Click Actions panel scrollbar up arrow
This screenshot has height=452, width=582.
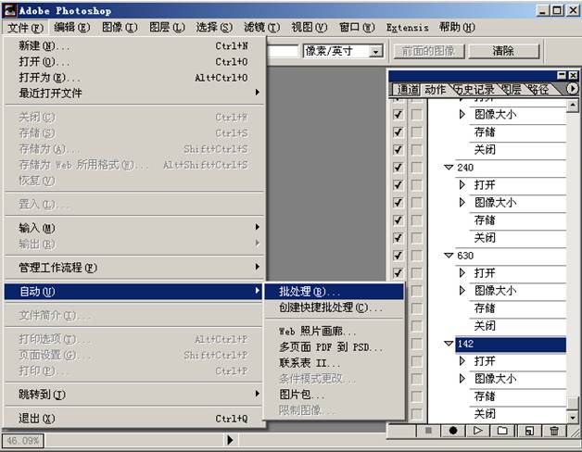[x=573, y=106]
